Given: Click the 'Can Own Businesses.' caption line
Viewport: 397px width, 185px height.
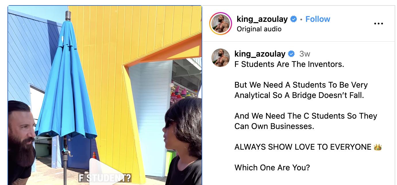Looking at the screenshot, I should pyautogui.click(x=274, y=126).
